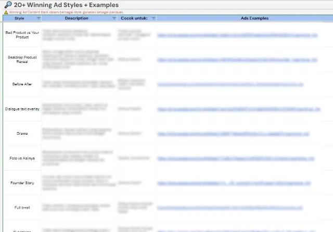Select the Dialogue text overlay cell

(22, 109)
